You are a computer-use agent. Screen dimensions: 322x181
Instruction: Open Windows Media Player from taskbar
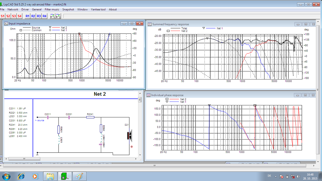pyautogui.click(x=35, y=176)
